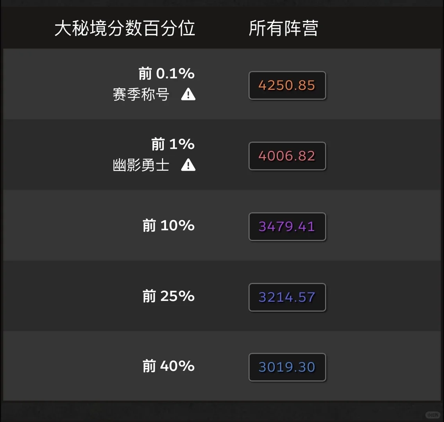Click the 大秘境分数百分位 column header
The height and width of the screenshot is (422, 444).
tap(125, 28)
